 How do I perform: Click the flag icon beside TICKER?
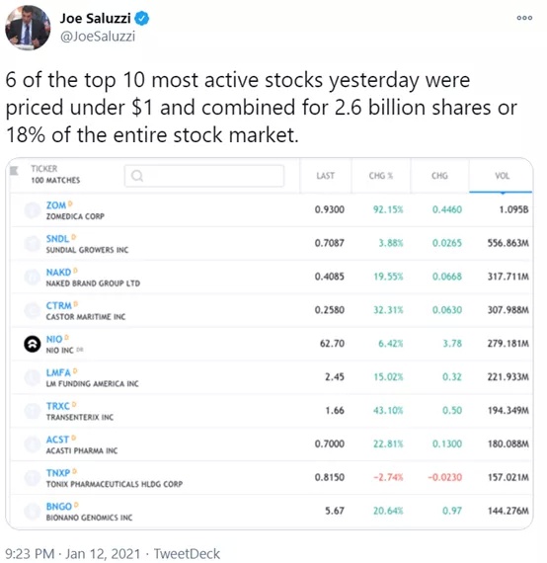coord(14,170)
